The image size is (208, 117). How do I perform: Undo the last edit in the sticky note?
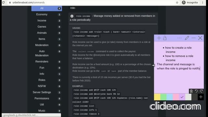click(196, 91)
